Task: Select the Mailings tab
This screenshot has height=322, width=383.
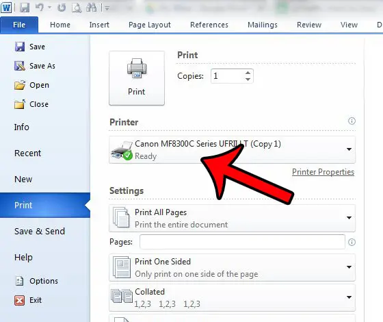Action: click(263, 25)
